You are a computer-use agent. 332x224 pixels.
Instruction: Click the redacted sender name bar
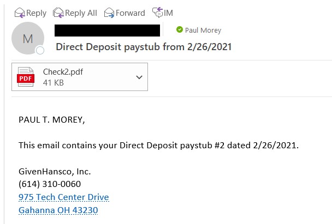[108, 31]
